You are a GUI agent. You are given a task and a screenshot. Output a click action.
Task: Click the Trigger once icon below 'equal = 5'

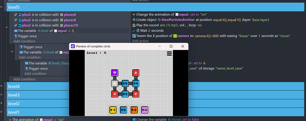click(x=16, y=36)
